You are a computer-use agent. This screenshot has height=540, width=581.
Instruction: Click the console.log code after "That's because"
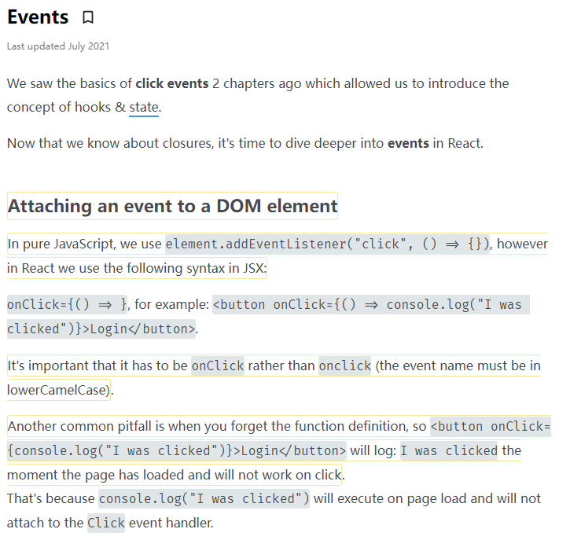(204, 498)
